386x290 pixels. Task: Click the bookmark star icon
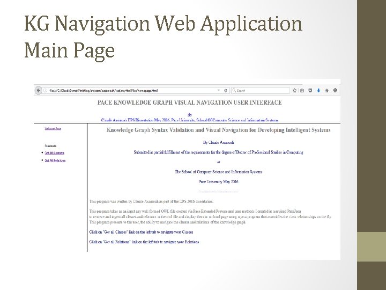click(294, 91)
